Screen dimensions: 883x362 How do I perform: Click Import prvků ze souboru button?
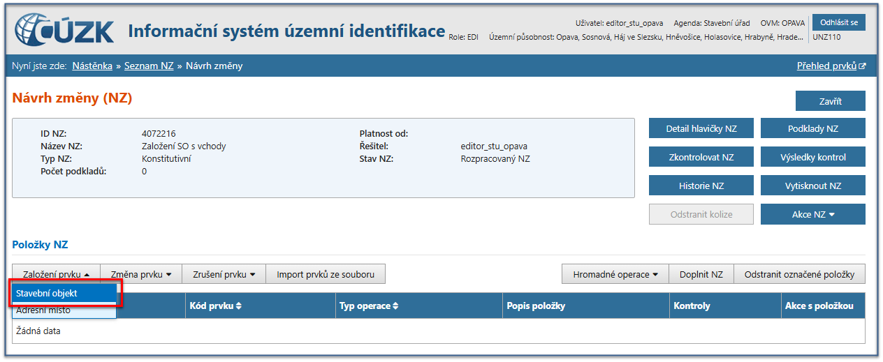pyautogui.click(x=326, y=274)
